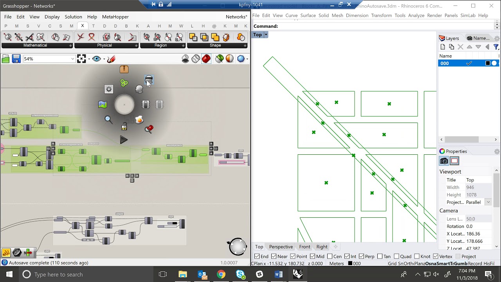Image resolution: width=501 pixels, height=282 pixels.
Task: Enable the Tan object snap
Action: click(x=380, y=257)
